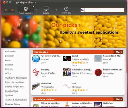Screen dimensions: 128x108
Task: Open the Luakit application icon
Action: point(67,58)
